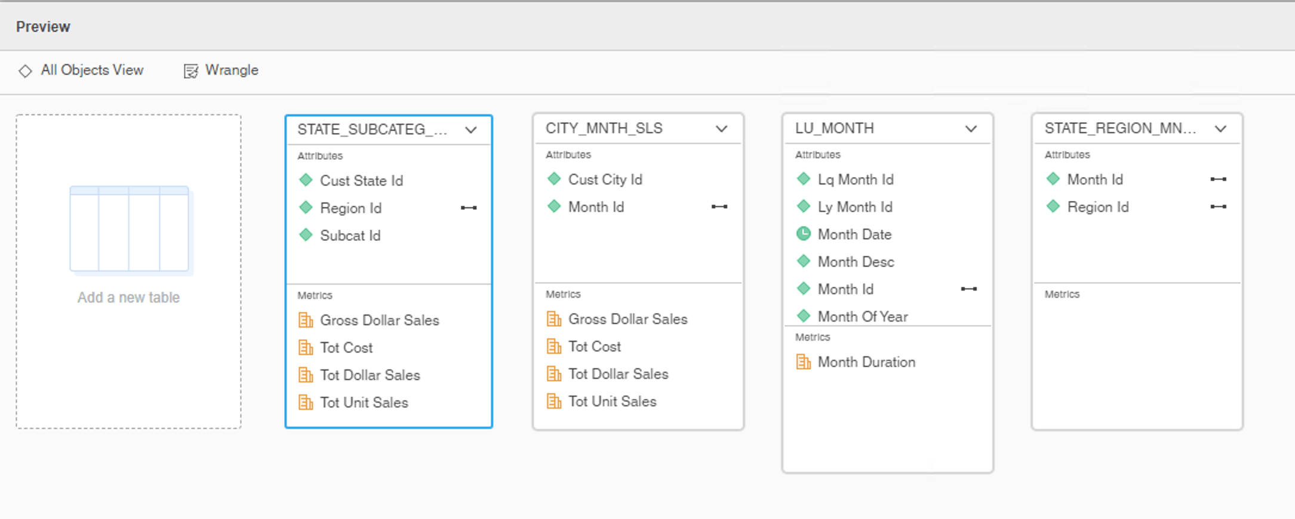This screenshot has width=1295, height=519.
Task: Select the Ly Month Id attribute
Action: [855, 206]
